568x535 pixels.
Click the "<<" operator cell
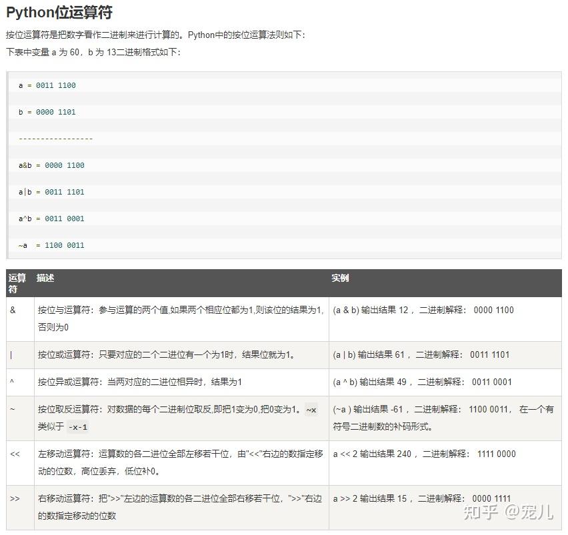coord(20,463)
